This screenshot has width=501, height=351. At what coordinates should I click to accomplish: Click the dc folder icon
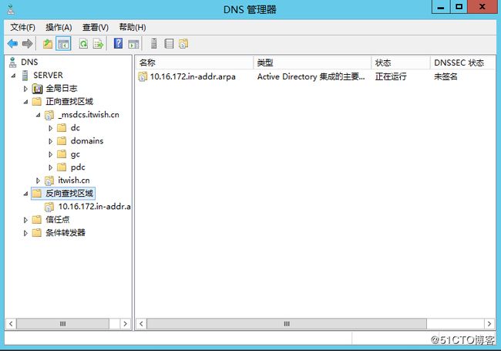62,128
